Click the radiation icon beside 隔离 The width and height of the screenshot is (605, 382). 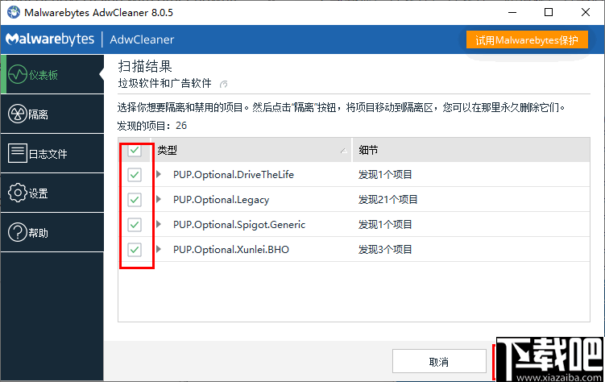point(18,114)
